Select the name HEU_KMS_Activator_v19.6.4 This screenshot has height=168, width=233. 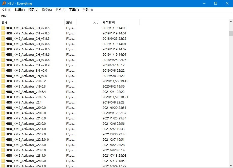tap(26, 92)
